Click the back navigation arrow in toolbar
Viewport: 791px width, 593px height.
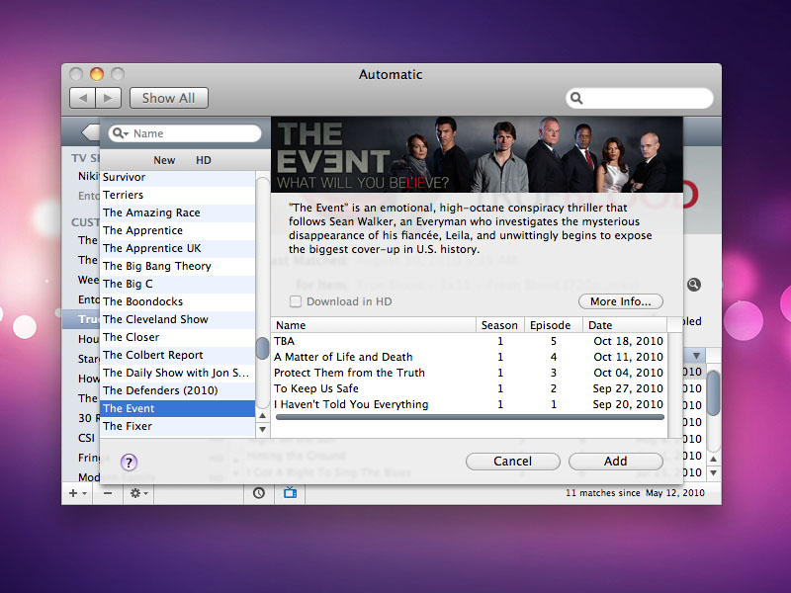(83, 98)
